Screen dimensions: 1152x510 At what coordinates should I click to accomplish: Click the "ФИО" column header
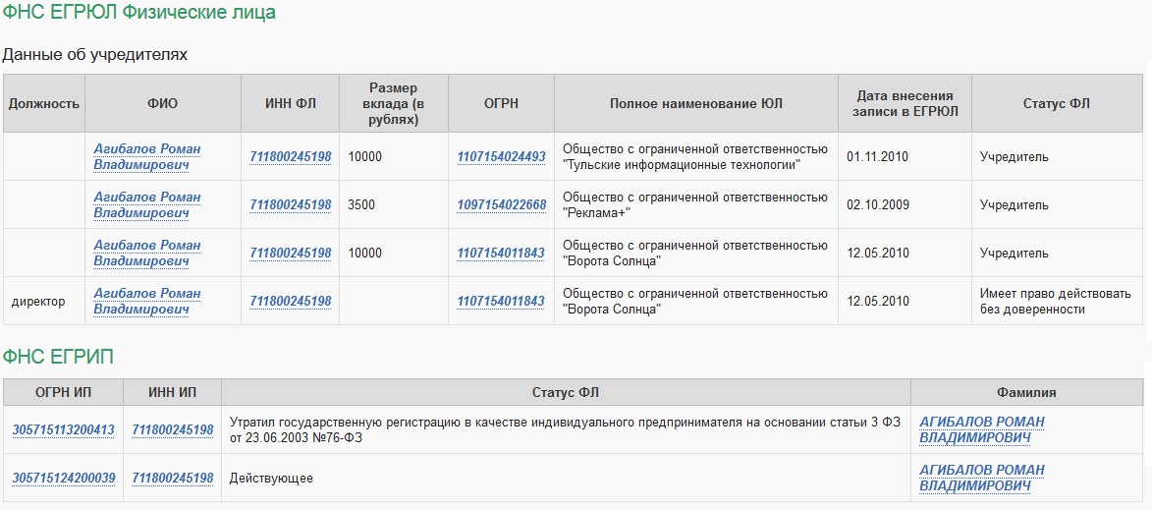click(162, 104)
